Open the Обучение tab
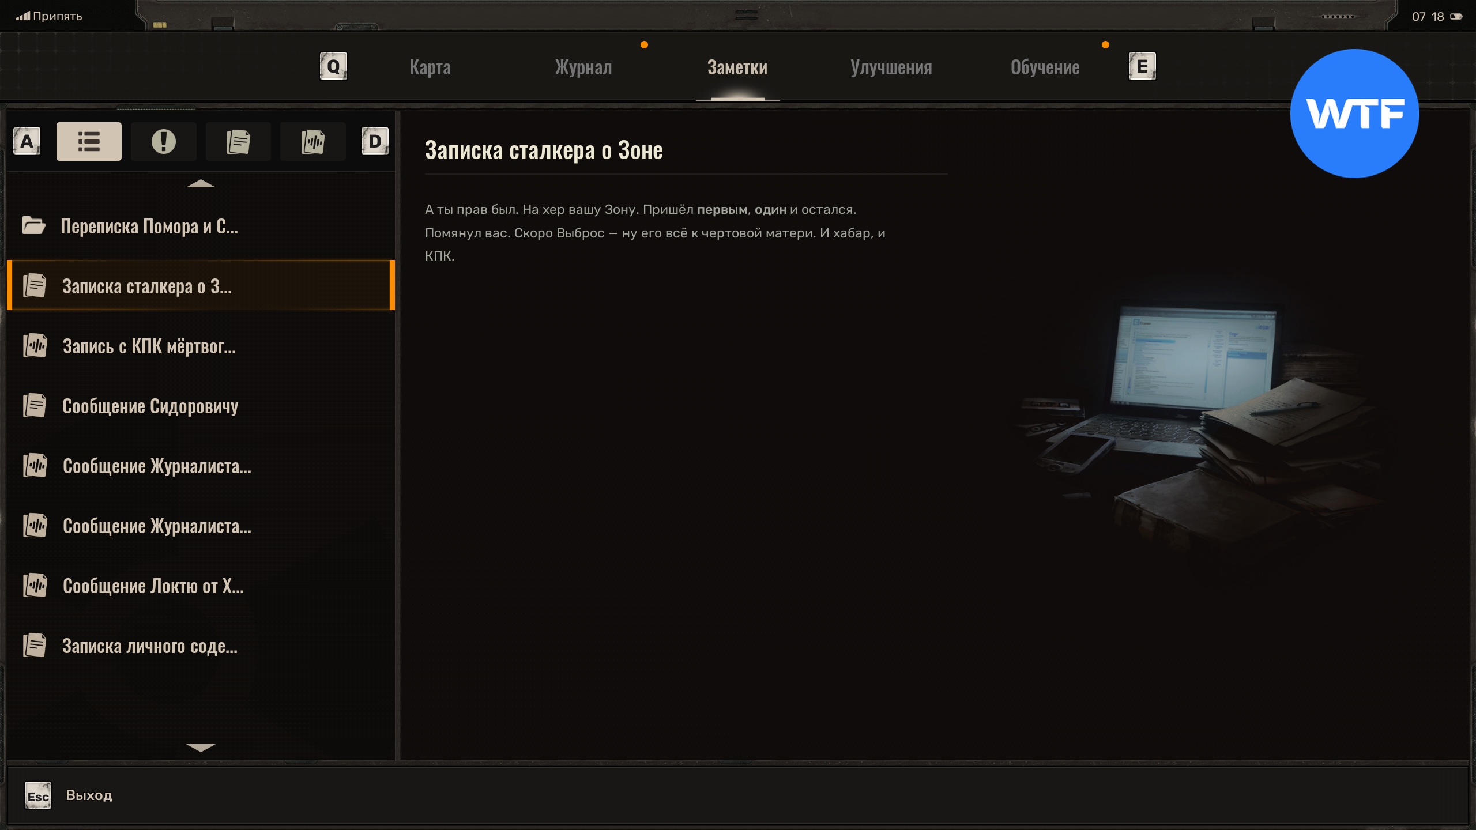 1045,67
